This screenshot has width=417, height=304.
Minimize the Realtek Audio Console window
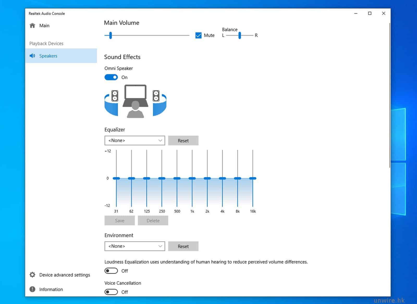pyautogui.click(x=356, y=13)
